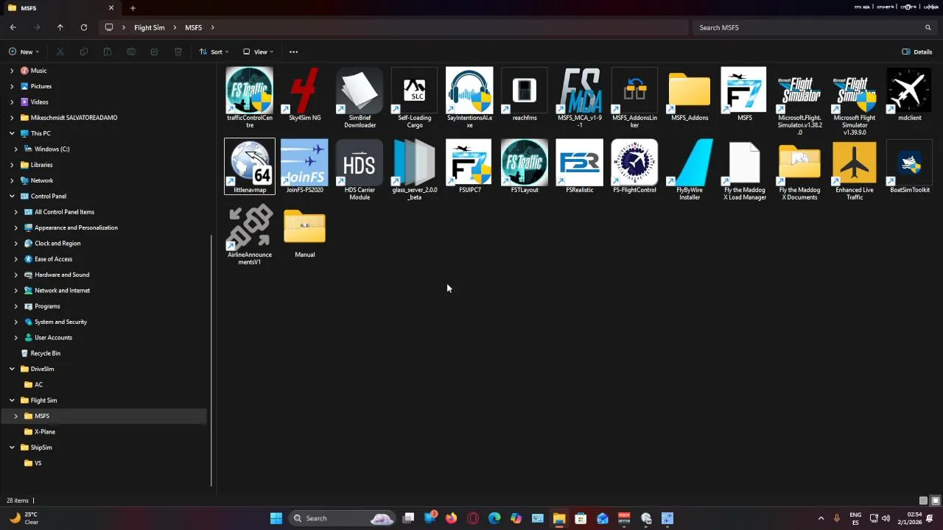Open the See more ellipsis menu
Screen dimensions: 943x530
coord(293,52)
